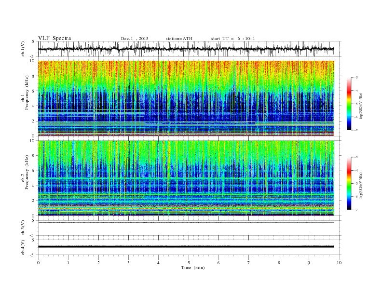Select the ch.1 "Frequency (kHz)" axis label
This screenshot has width=382, height=295.
(27, 93)
